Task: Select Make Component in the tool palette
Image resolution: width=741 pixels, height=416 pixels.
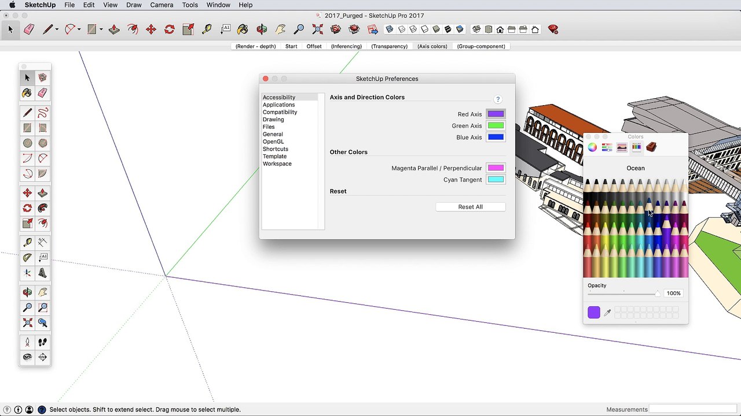Action: tap(42, 77)
